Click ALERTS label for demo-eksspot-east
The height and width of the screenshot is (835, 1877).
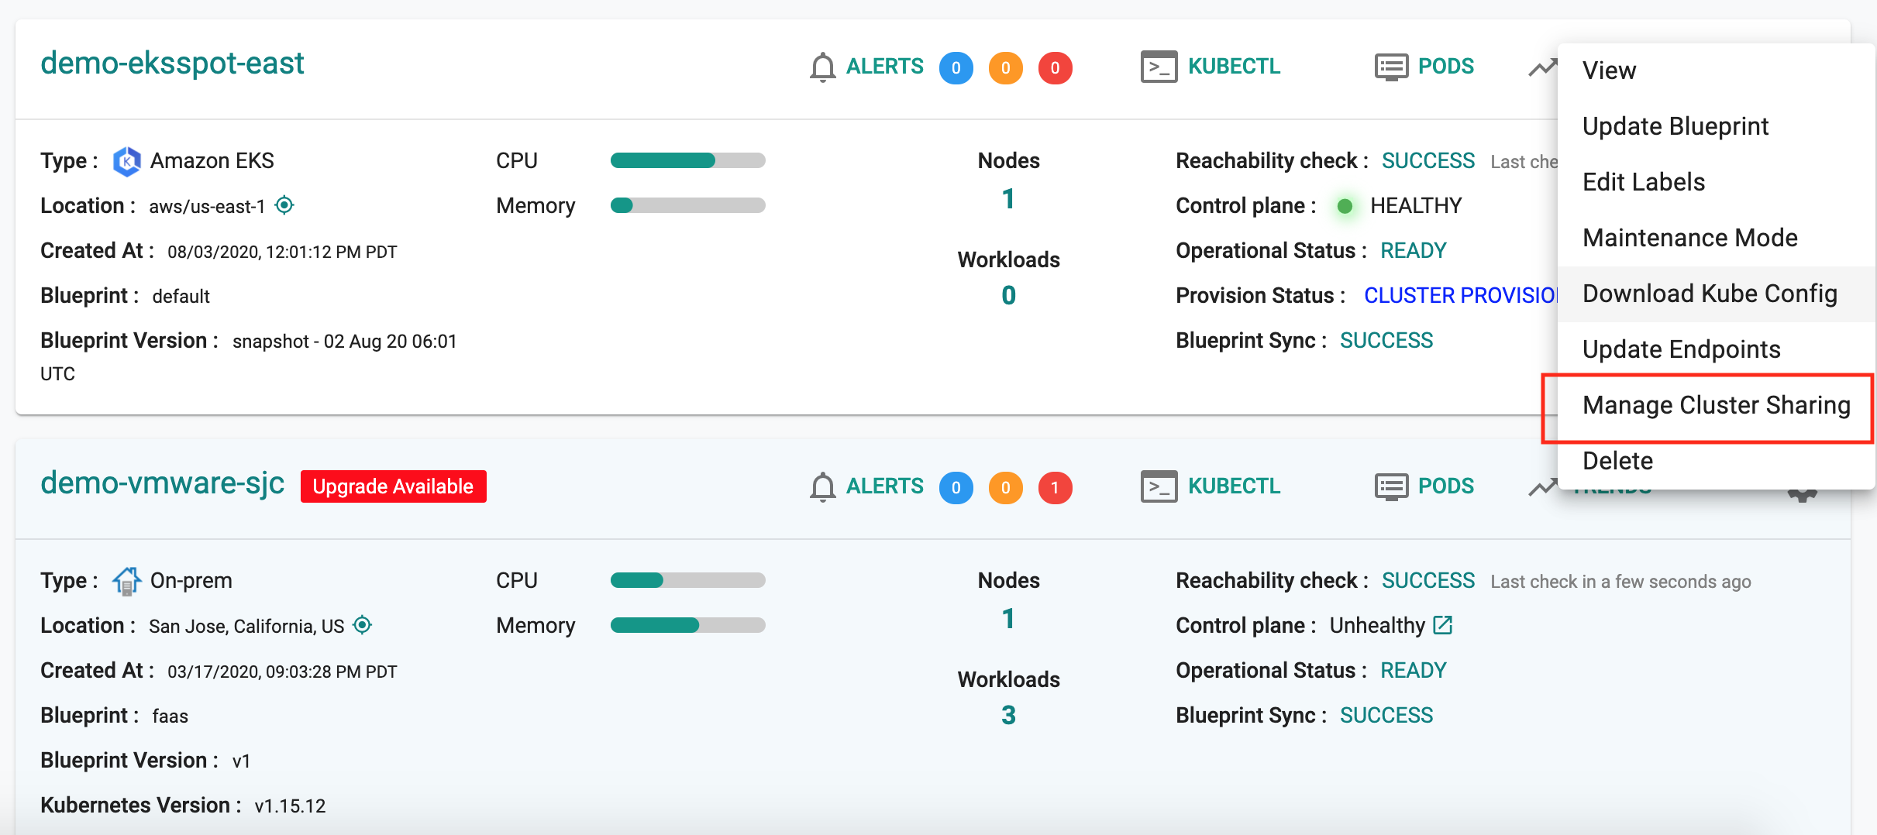click(x=885, y=67)
